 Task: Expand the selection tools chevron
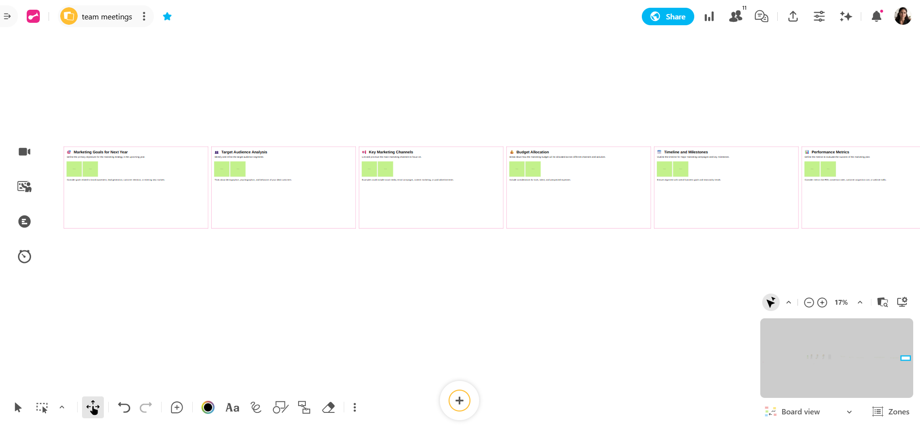coord(62,408)
